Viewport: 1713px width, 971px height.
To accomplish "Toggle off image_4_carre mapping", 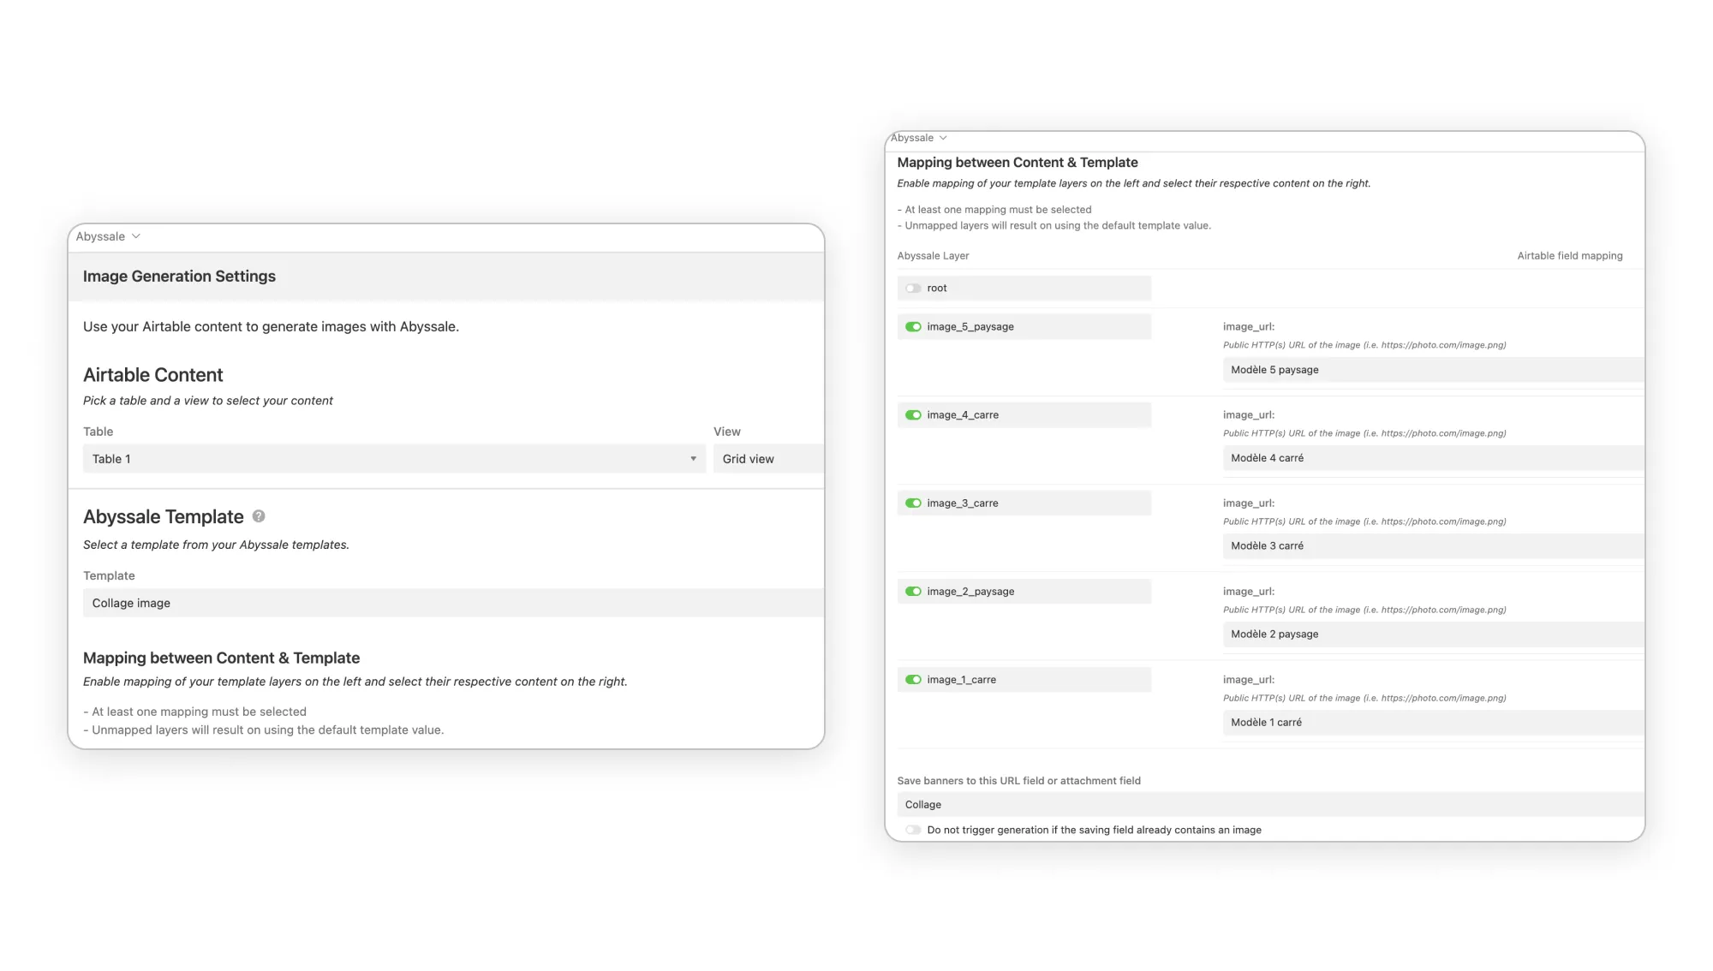I will (913, 415).
